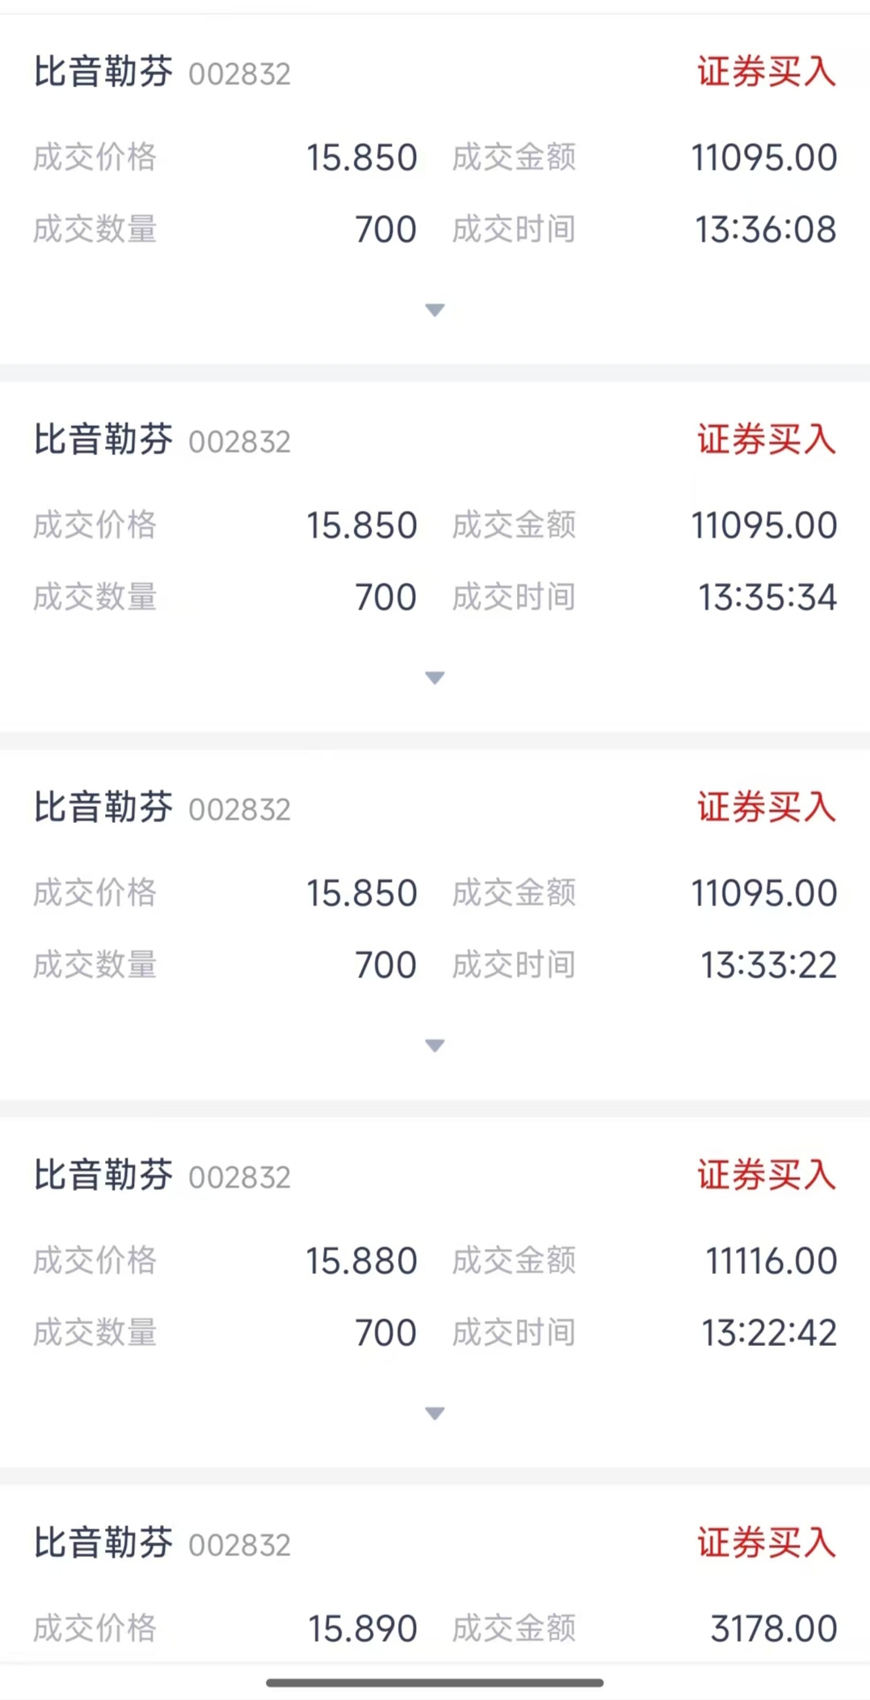
Task: Tap 证券买入 label on the 13:36:08 trade
Action: 766,72
